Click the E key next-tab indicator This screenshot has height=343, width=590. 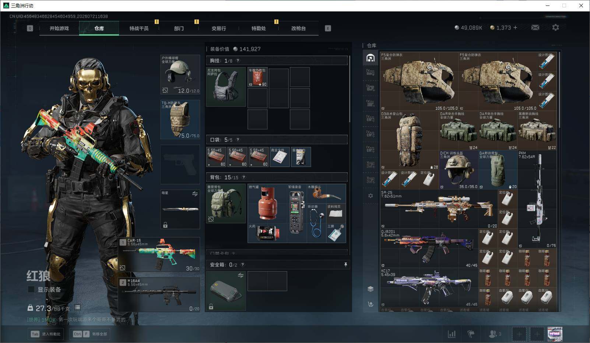[328, 28]
